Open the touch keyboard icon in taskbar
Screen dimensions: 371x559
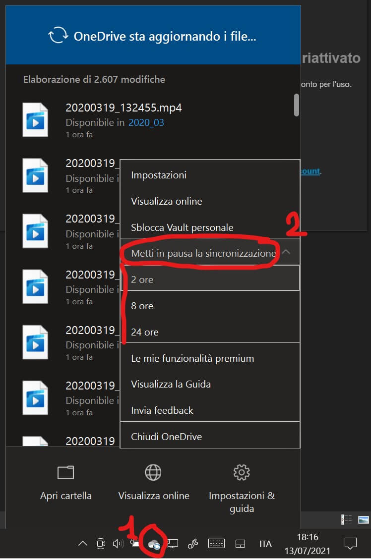point(216,544)
